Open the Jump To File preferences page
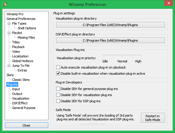 21,66
